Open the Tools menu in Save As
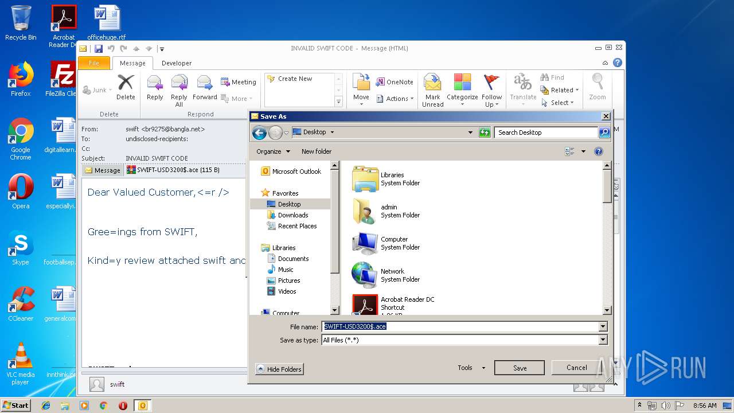Image resolution: width=734 pixels, height=413 pixels. (471, 368)
